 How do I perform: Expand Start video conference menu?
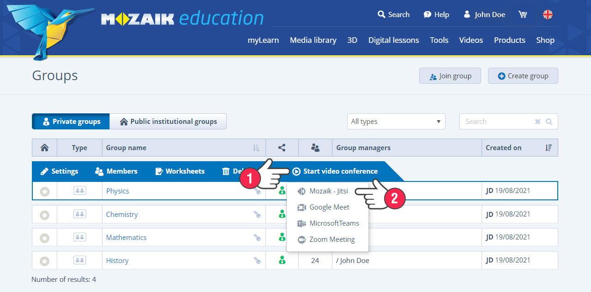[x=335, y=171]
